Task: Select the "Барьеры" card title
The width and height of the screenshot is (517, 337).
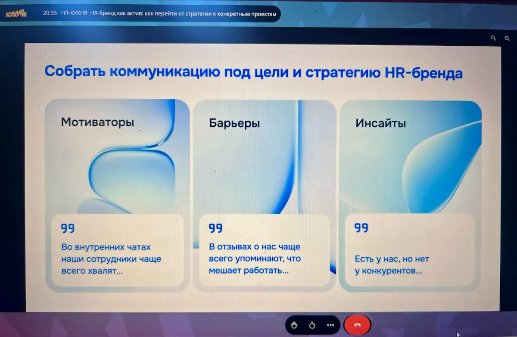Action: (234, 124)
